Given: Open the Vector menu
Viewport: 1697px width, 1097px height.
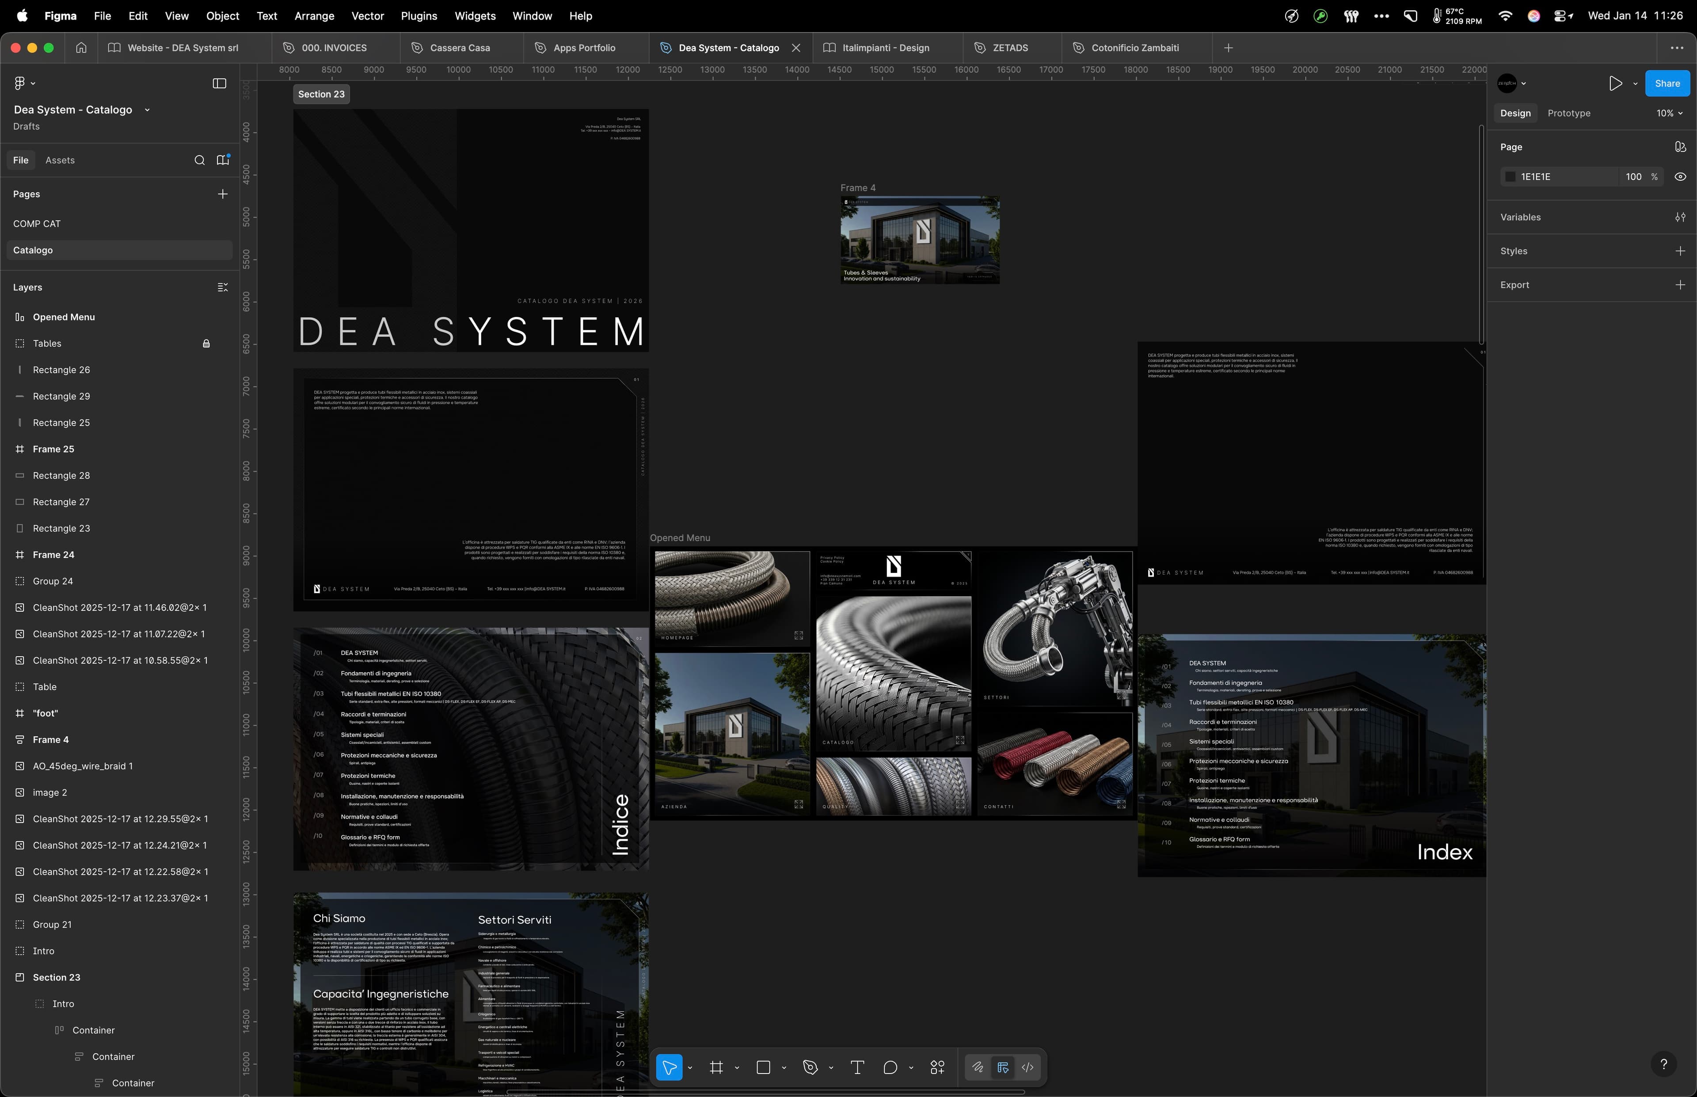Looking at the screenshot, I should [367, 15].
